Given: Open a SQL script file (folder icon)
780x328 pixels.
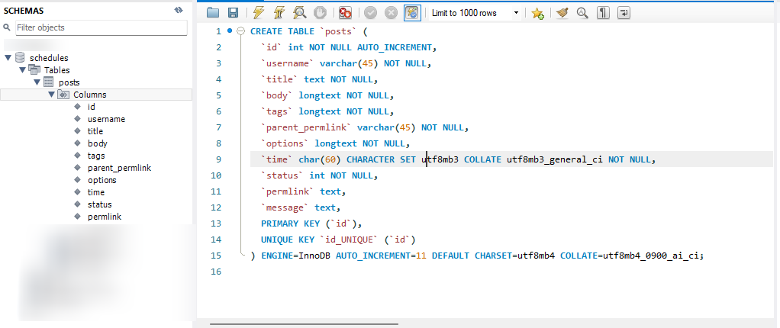Looking at the screenshot, I should pyautogui.click(x=213, y=13).
